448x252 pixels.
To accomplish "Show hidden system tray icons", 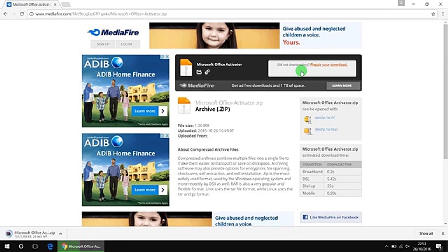I will click(387, 246).
